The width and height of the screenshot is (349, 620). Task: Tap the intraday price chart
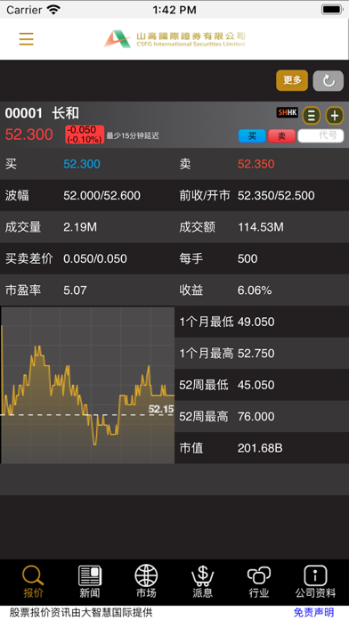pos(88,385)
